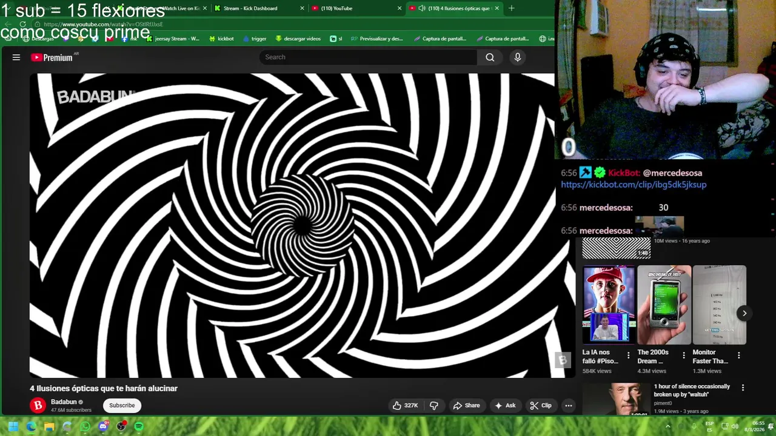Viewport: 776px width, 436px height.
Task: Create a Clip of the video
Action: point(541,405)
